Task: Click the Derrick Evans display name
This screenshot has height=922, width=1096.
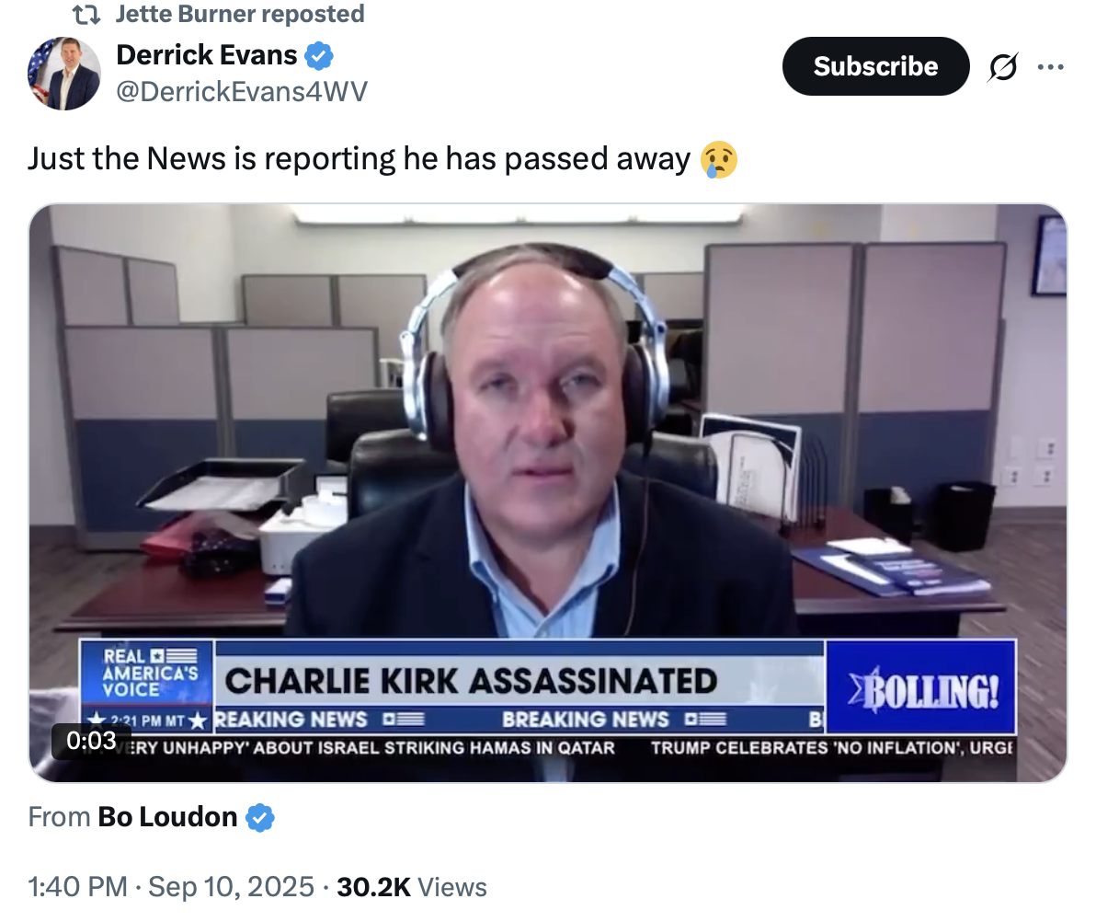Action: [x=206, y=55]
